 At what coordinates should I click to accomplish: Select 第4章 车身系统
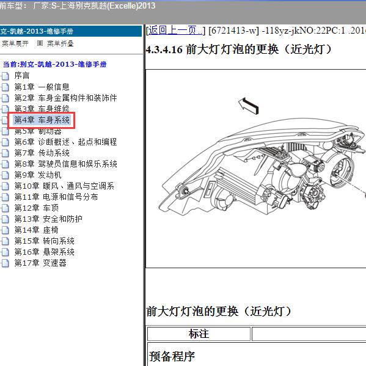click(x=42, y=120)
